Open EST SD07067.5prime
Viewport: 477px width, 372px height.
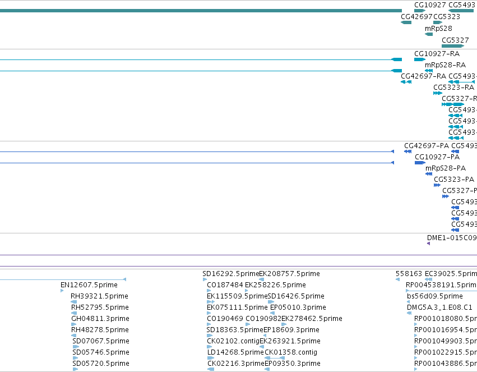(x=101, y=341)
